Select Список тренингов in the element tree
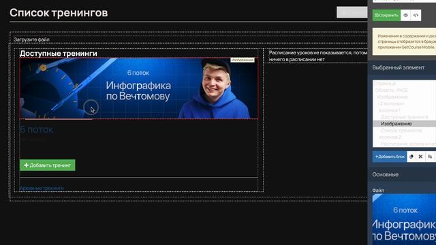Screen dimensions: 436x245 [x=401, y=130]
